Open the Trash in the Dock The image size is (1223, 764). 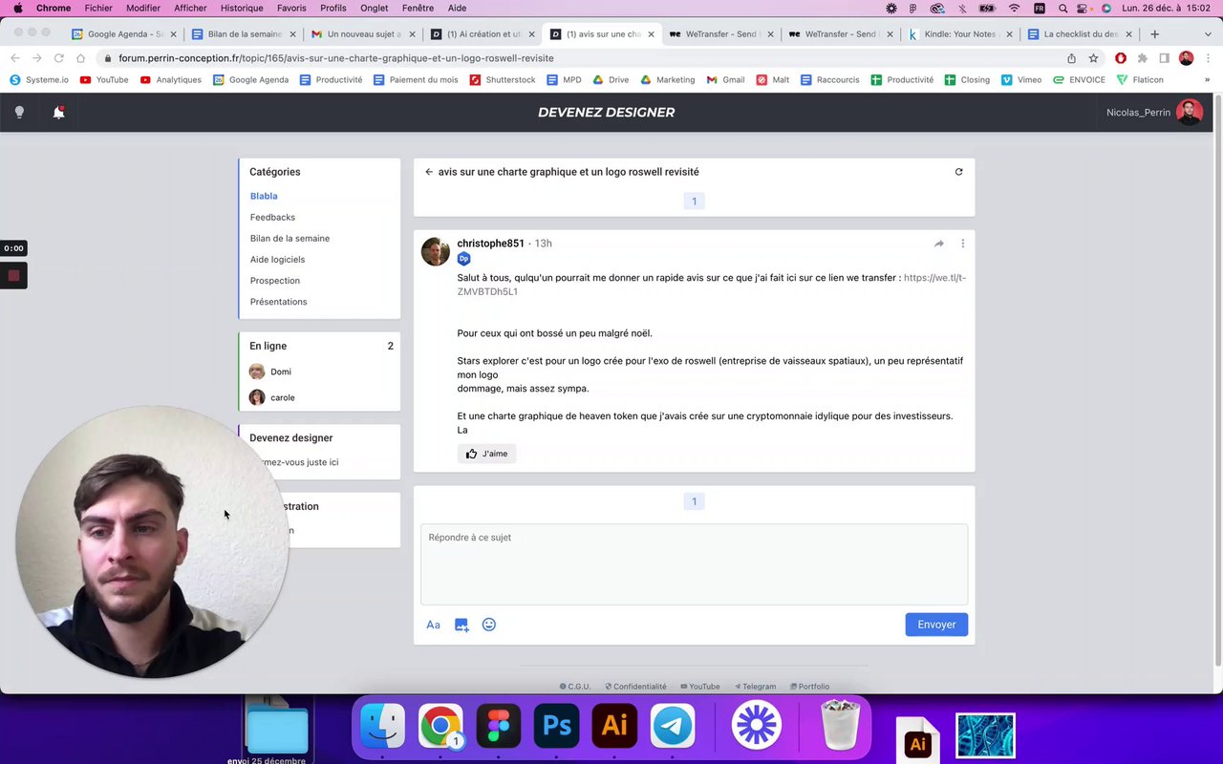click(841, 725)
